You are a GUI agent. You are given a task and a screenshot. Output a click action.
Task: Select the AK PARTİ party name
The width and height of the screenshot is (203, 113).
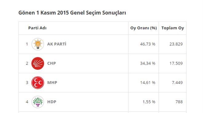tap(57, 44)
